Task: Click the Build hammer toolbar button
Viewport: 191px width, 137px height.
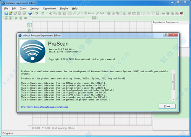Action: point(100,13)
